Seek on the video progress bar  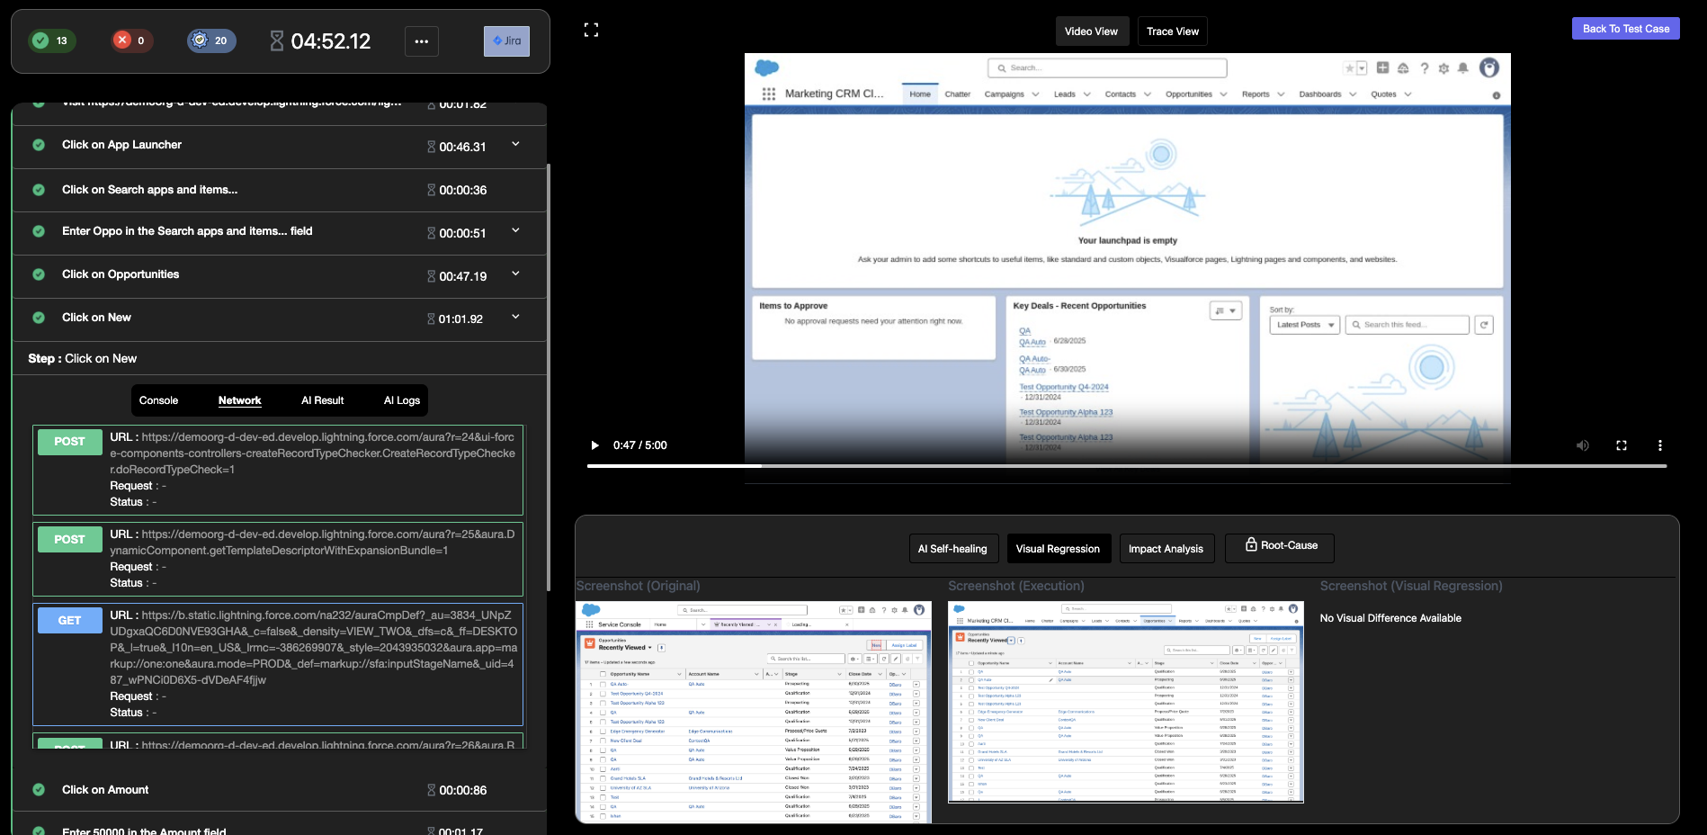tap(1126, 466)
